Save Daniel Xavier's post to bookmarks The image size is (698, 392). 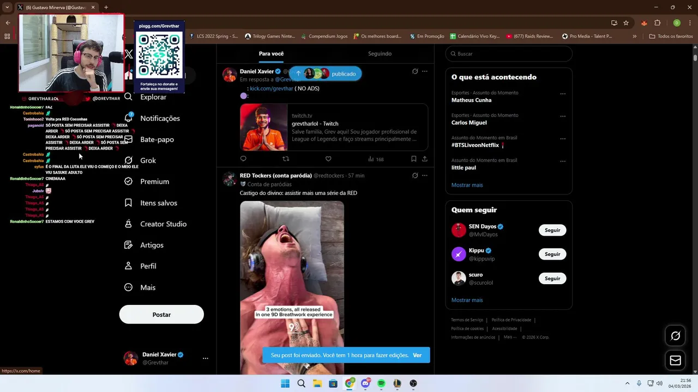tap(413, 159)
